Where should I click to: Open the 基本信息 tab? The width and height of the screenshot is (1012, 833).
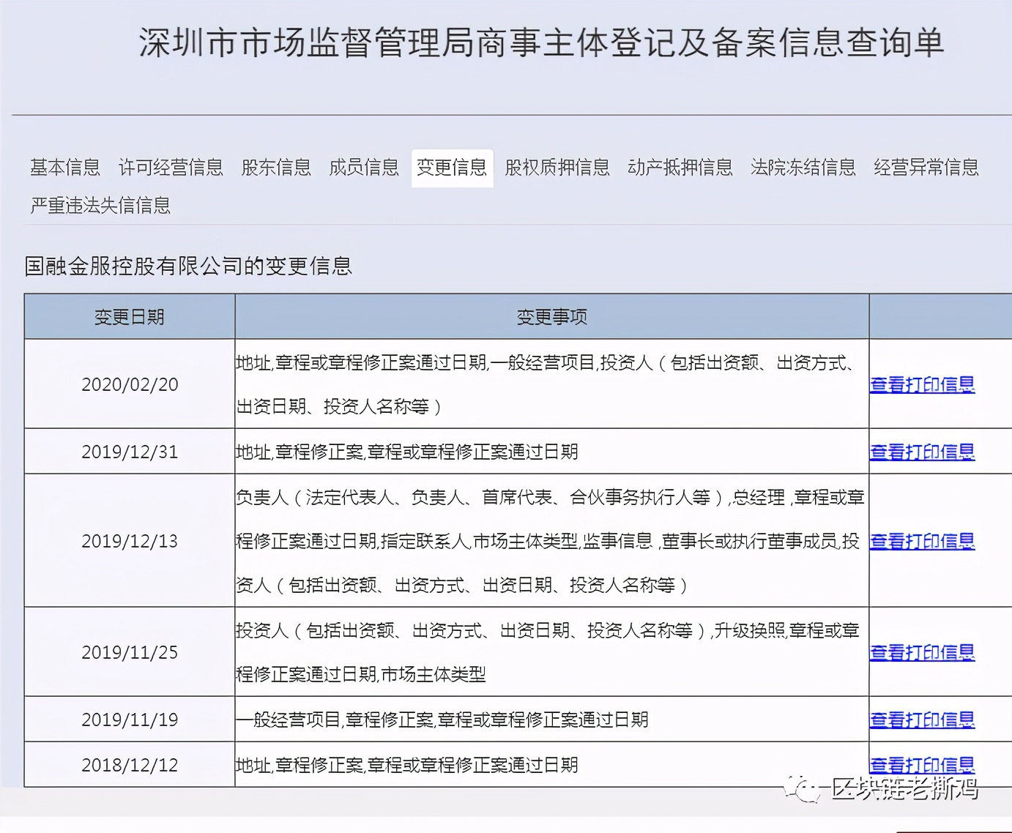[x=65, y=168]
